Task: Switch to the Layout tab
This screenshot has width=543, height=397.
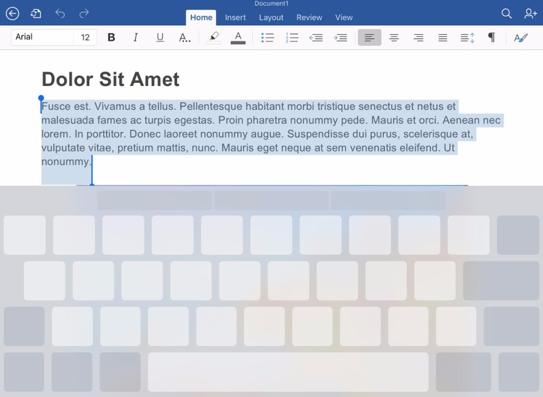Action: coord(271,17)
